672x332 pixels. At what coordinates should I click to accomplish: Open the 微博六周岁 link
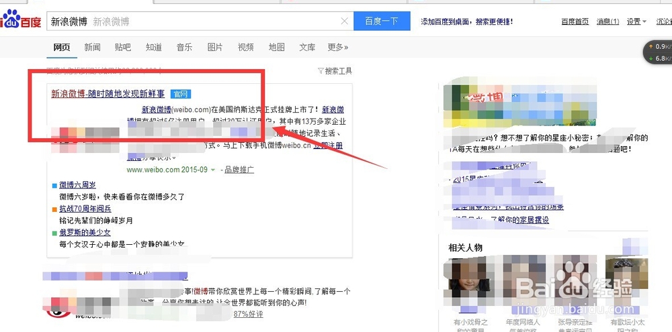point(77,185)
